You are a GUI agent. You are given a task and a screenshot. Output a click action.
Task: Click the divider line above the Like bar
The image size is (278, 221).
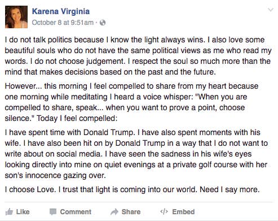click(x=139, y=202)
